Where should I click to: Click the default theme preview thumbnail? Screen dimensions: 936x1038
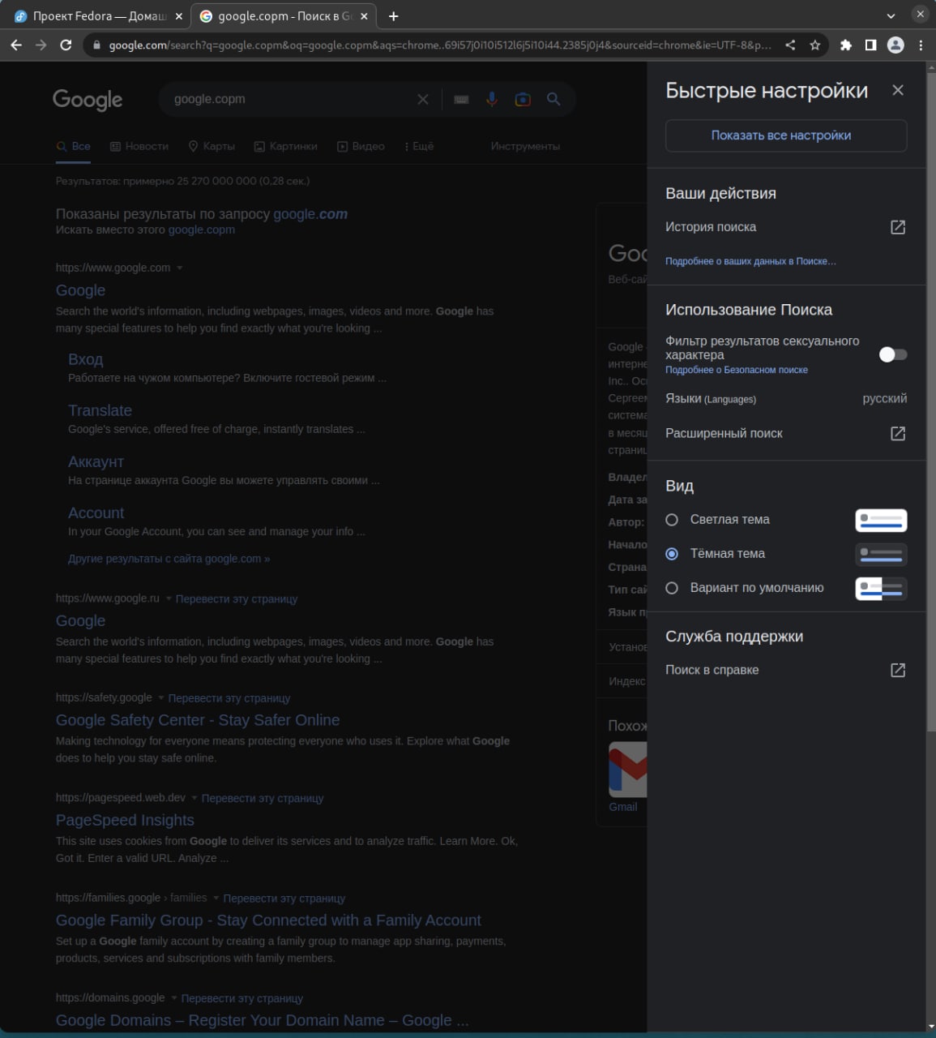coord(881,588)
